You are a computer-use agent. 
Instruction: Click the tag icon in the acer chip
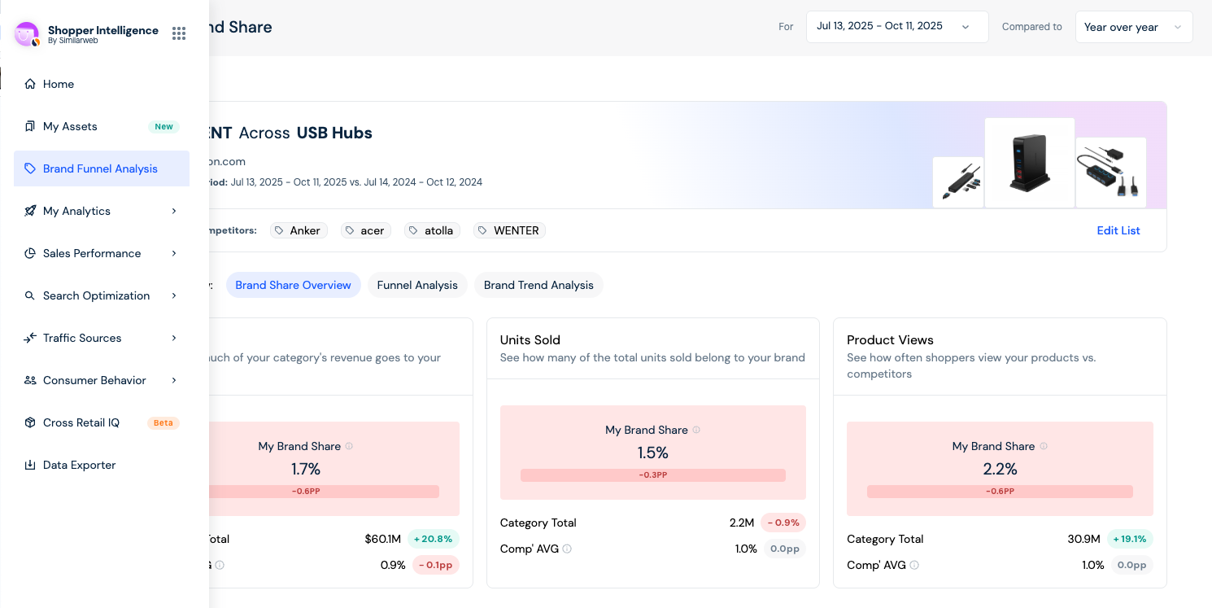(x=351, y=230)
